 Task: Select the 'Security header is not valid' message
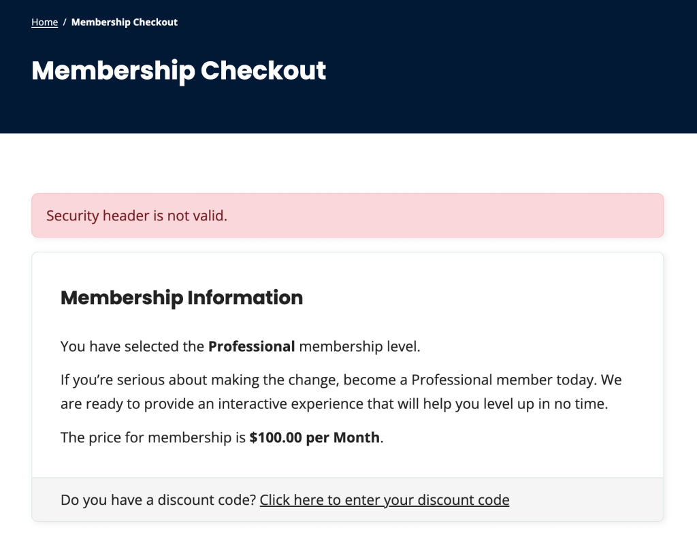pyautogui.click(x=136, y=216)
